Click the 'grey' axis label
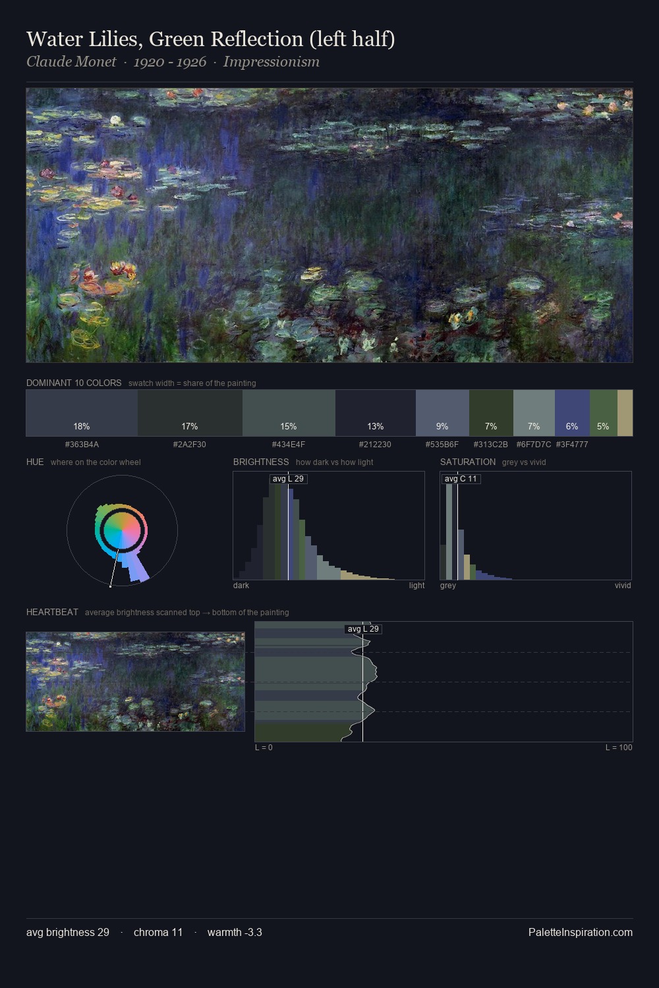The image size is (659, 988). tap(448, 586)
